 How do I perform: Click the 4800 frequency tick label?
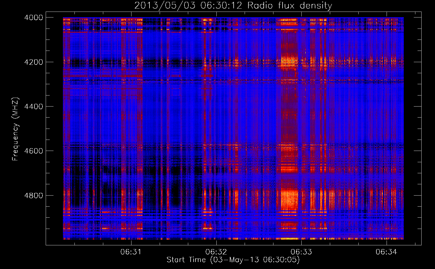point(34,196)
